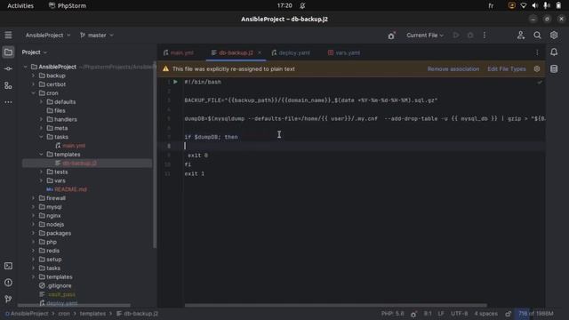
Task: Click PHP: 5.6 language level in status bar
Action: point(392,314)
